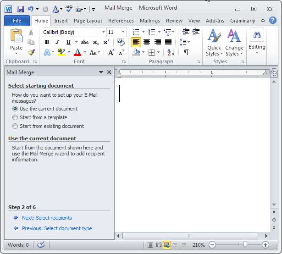The height and width of the screenshot is (254, 282).
Task: Center align text in Paragraph group
Action: point(147,42)
